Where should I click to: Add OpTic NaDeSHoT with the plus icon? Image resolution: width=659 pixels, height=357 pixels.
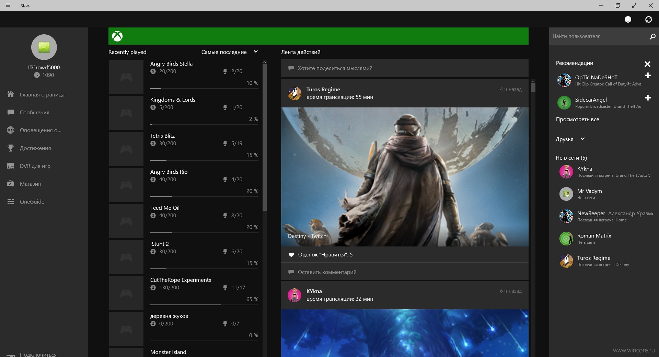tap(648, 76)
